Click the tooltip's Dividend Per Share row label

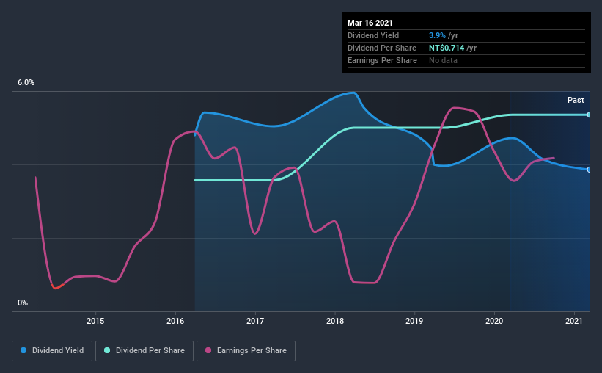tap(381, 48)
